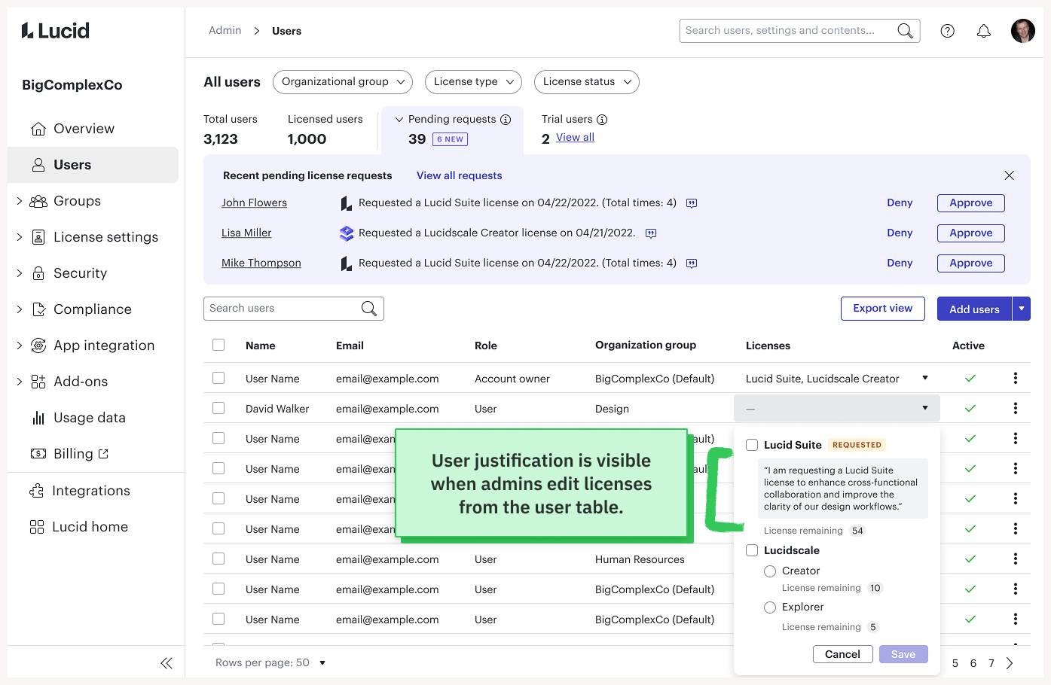Click the Lucid Suite icon beside John Flowers' request
This screenshot has width=1051, height=685.
(x=347, y=203)
